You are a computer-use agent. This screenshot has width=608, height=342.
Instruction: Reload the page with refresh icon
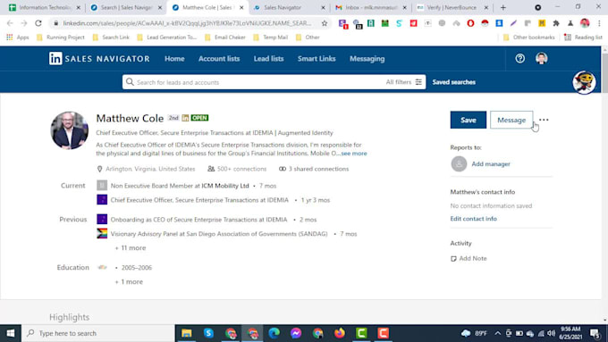pos(38,23)
